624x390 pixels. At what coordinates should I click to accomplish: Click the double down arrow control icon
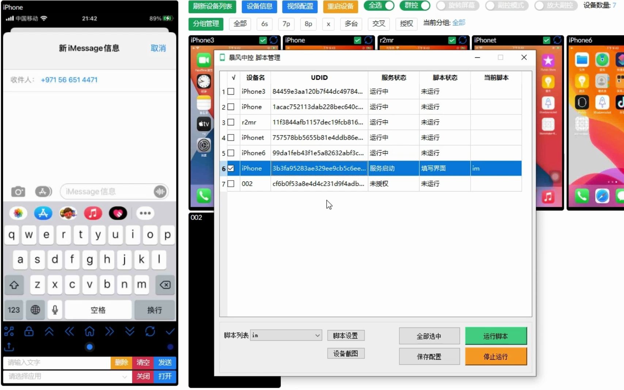(x=130, y=332)
